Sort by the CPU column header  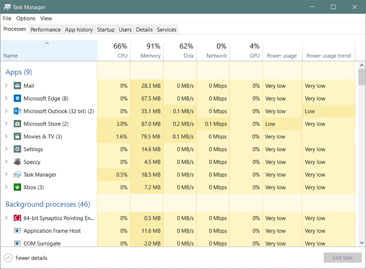[113, 51]
